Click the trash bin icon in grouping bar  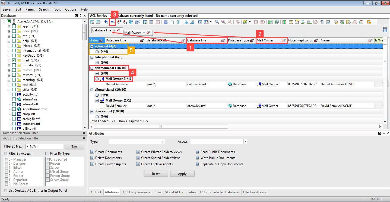[385, 30]
